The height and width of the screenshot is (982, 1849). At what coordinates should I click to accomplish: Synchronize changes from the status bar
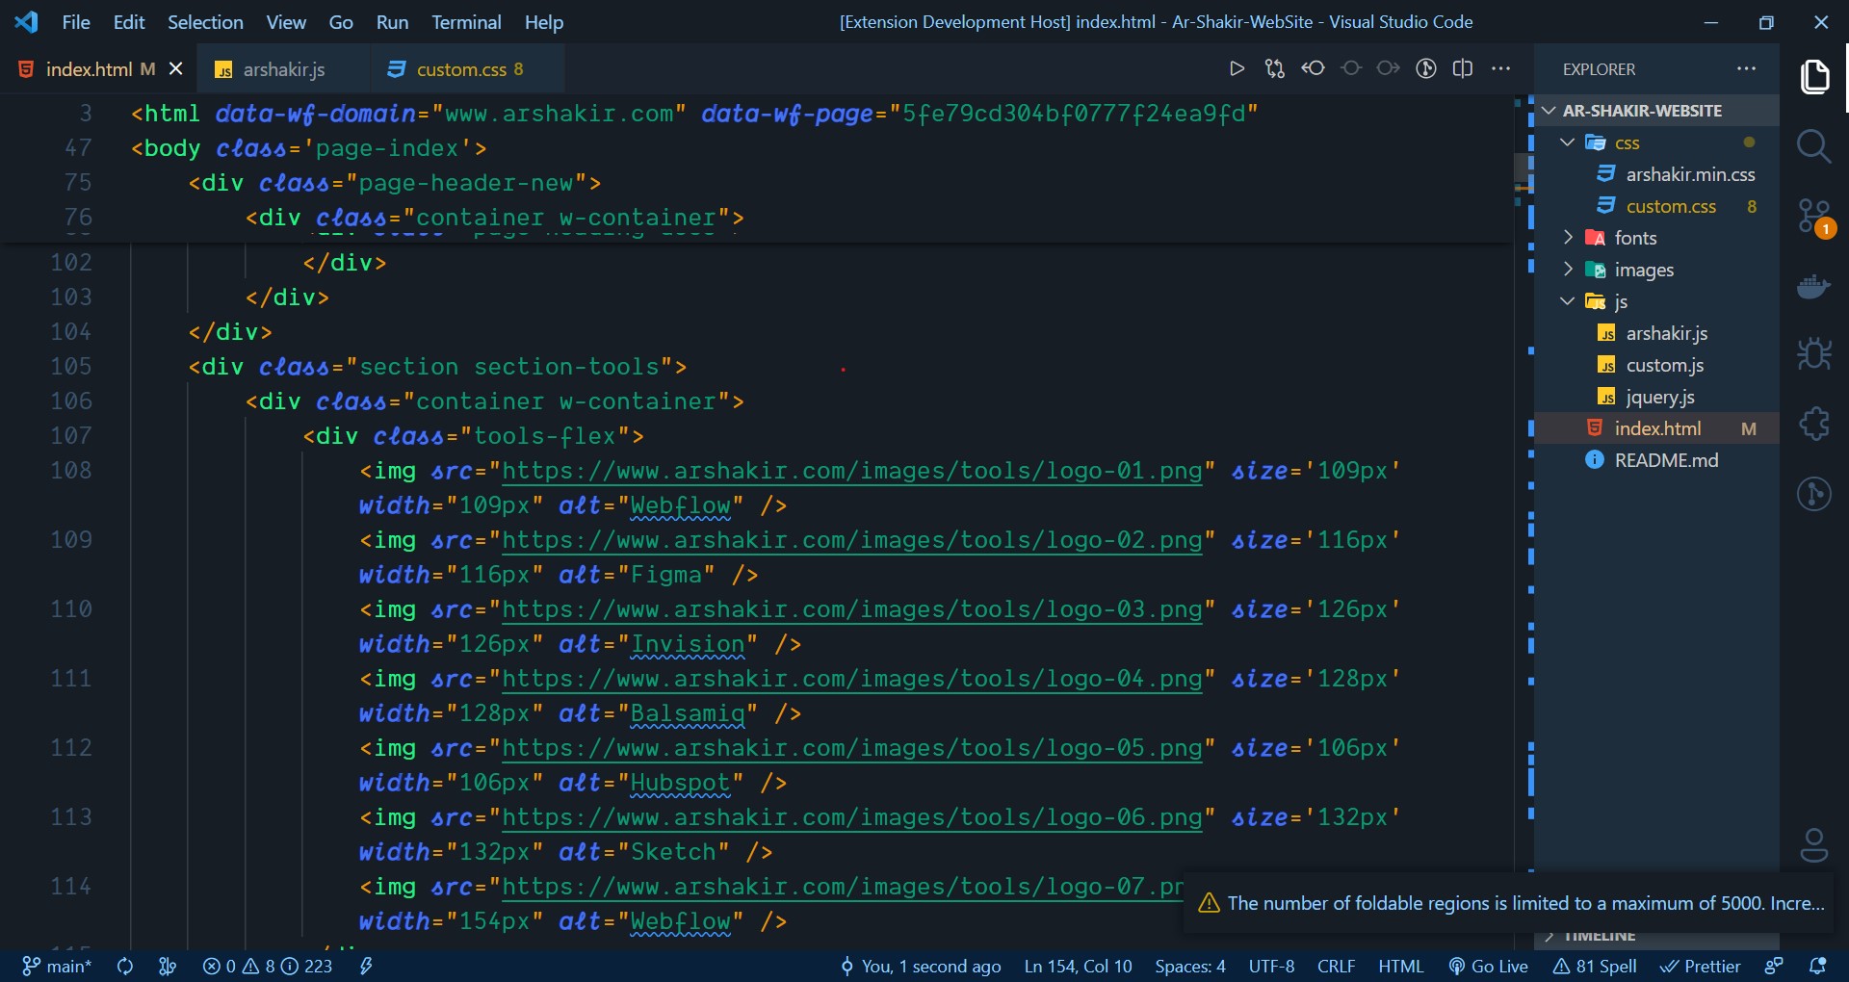(x=125, y=966)
